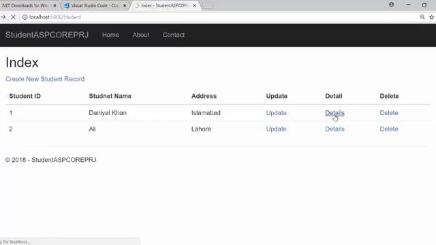Open the zoom magnifier icon in the address bar
The image size is (436, 245).
[422, 17]
